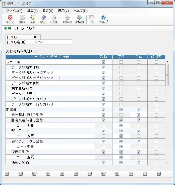The image size is (175, 185).
Task: Open the 表示(V) menu
Action: click(64, 11)
